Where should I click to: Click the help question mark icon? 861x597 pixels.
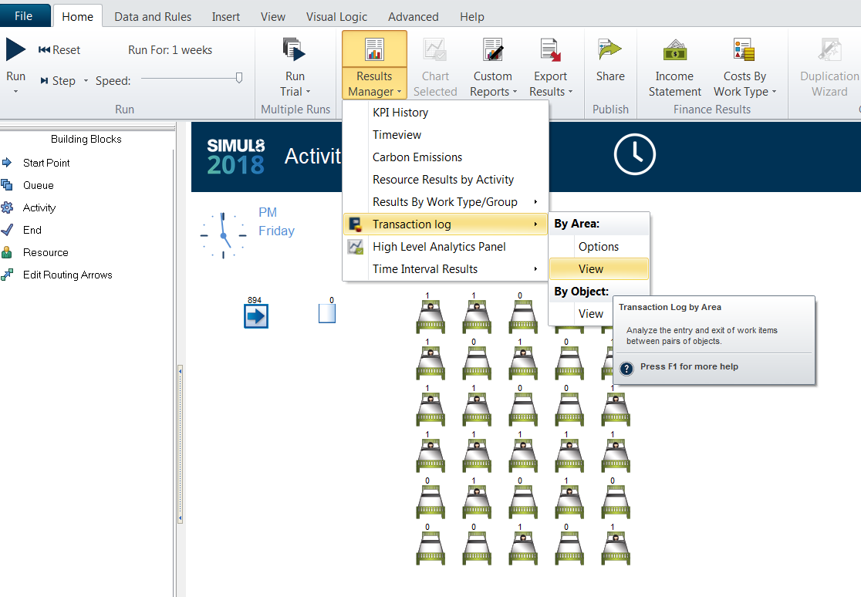tap(626, 367)
